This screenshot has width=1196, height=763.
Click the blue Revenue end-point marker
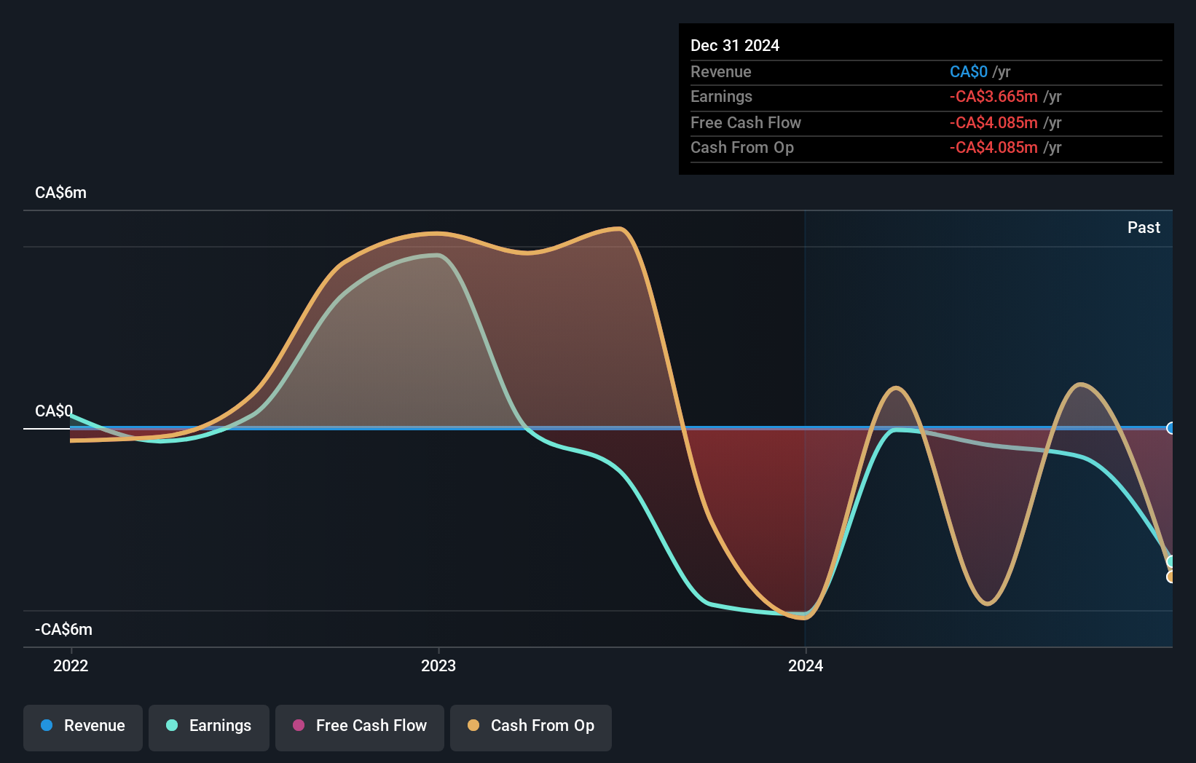(1171, 428)
